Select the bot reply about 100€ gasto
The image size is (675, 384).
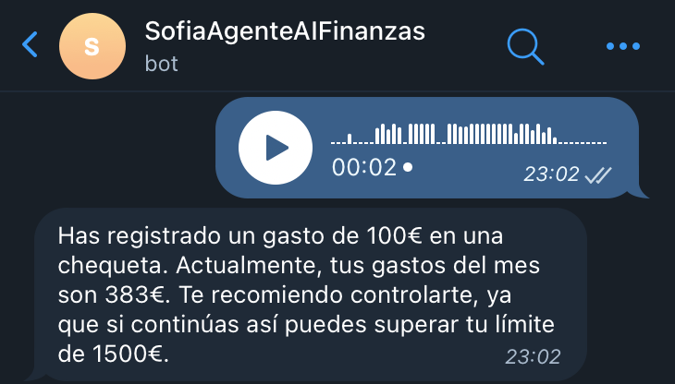click(x=308, y=294)
